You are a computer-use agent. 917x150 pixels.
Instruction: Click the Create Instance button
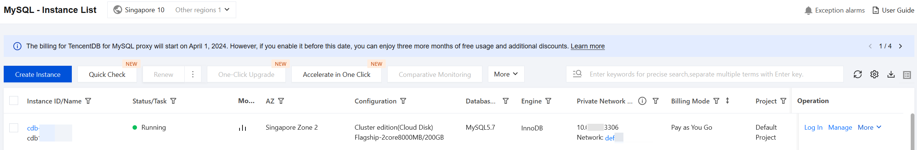(38, 74)
